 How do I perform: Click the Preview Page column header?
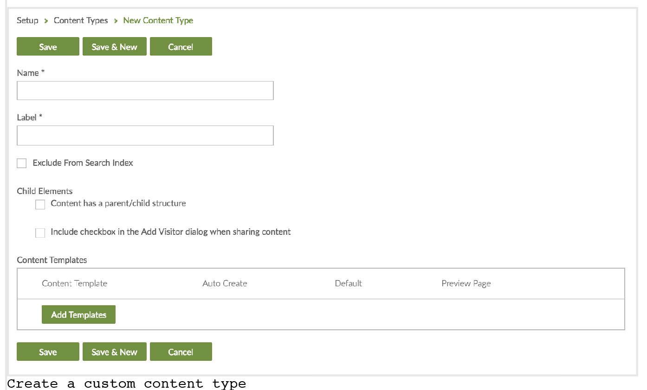(x=466, y=283)
